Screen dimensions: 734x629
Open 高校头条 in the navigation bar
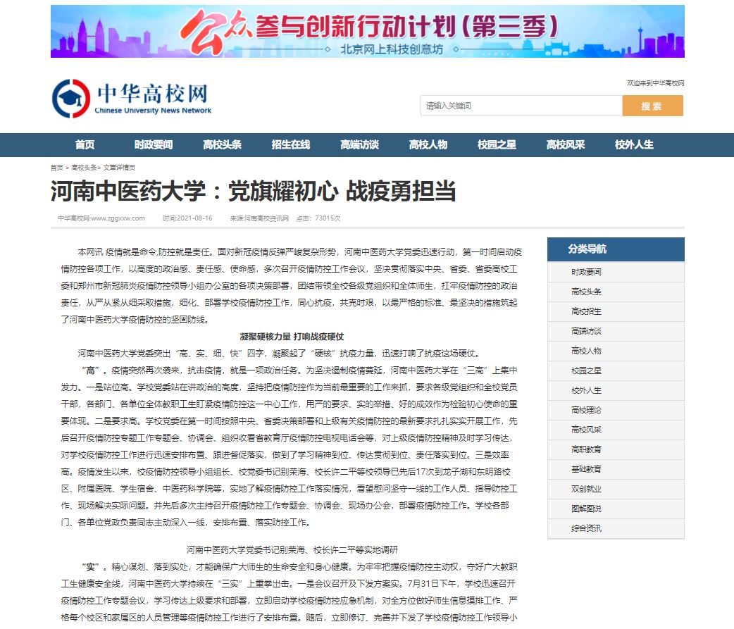[x=223, y=145]
